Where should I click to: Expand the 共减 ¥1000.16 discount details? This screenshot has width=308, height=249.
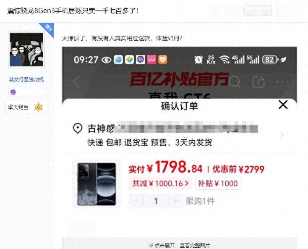[160, 183]
